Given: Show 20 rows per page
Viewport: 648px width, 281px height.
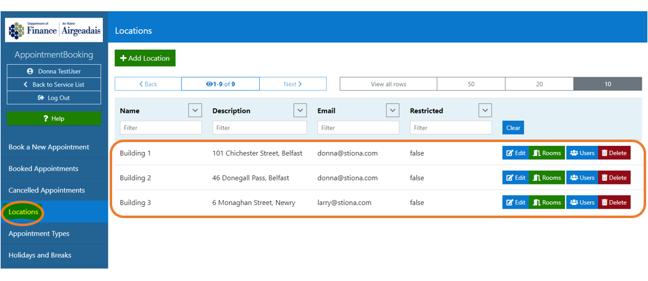Looking at the screenshot, I should click(539, 84).
